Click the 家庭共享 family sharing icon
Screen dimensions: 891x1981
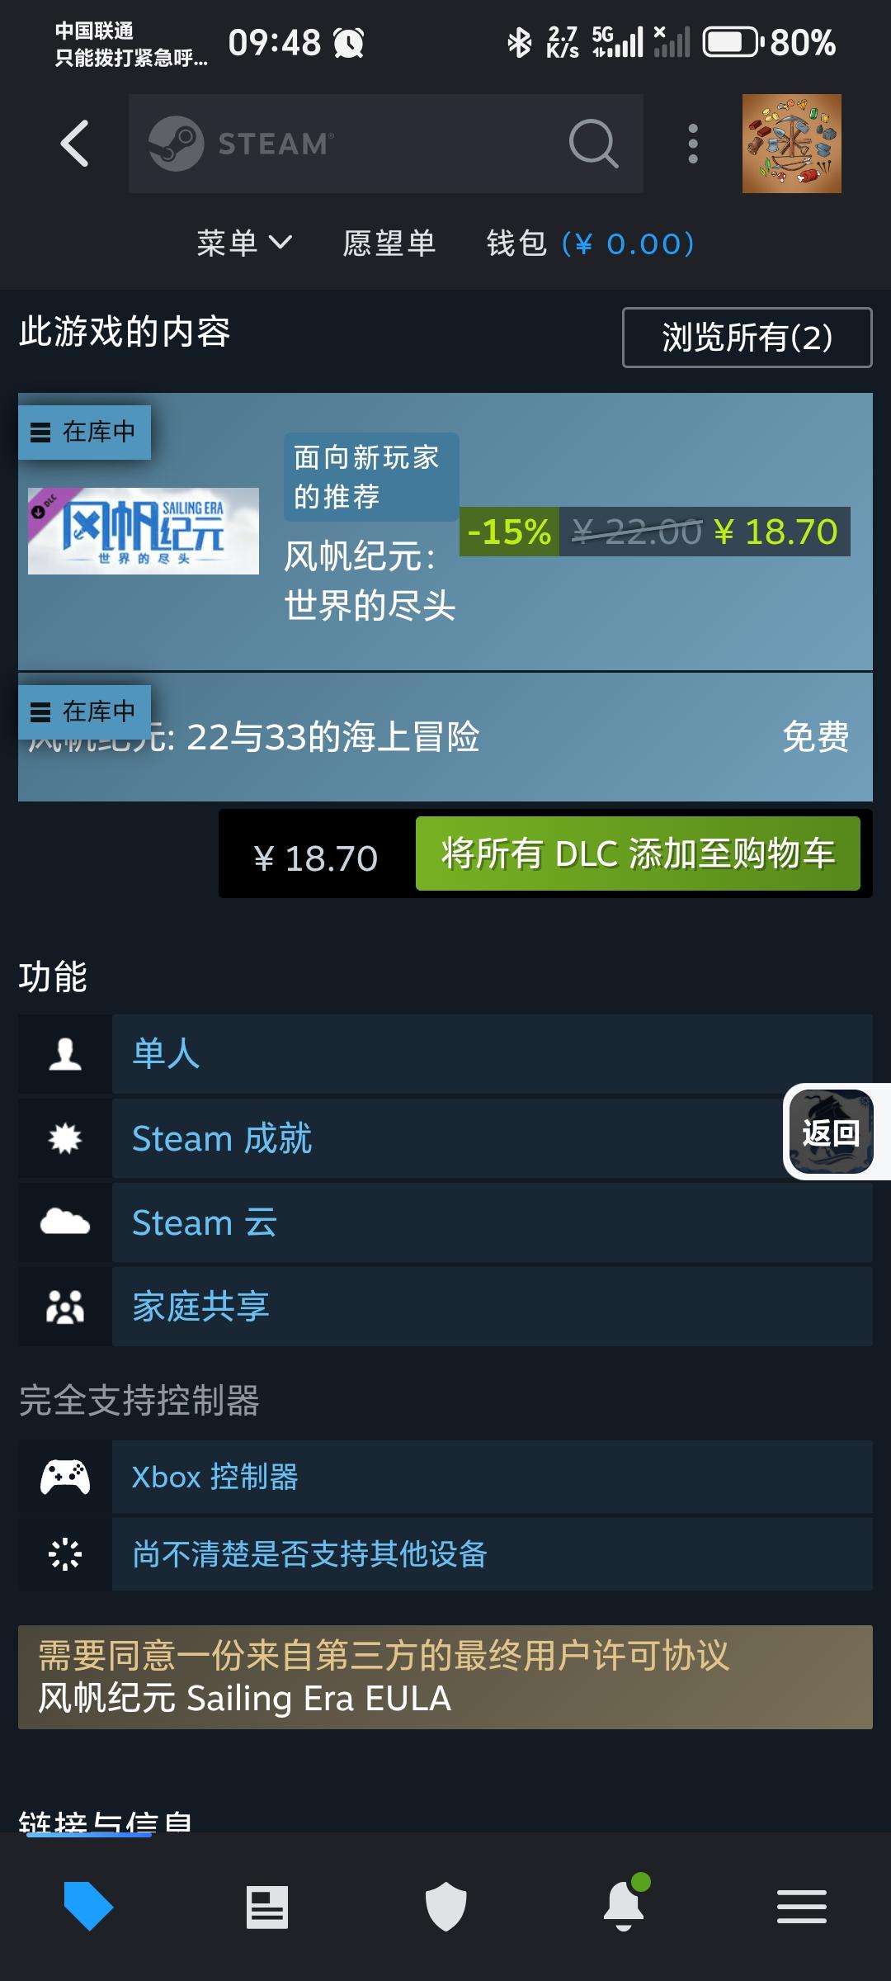[x=65, y=1307]
